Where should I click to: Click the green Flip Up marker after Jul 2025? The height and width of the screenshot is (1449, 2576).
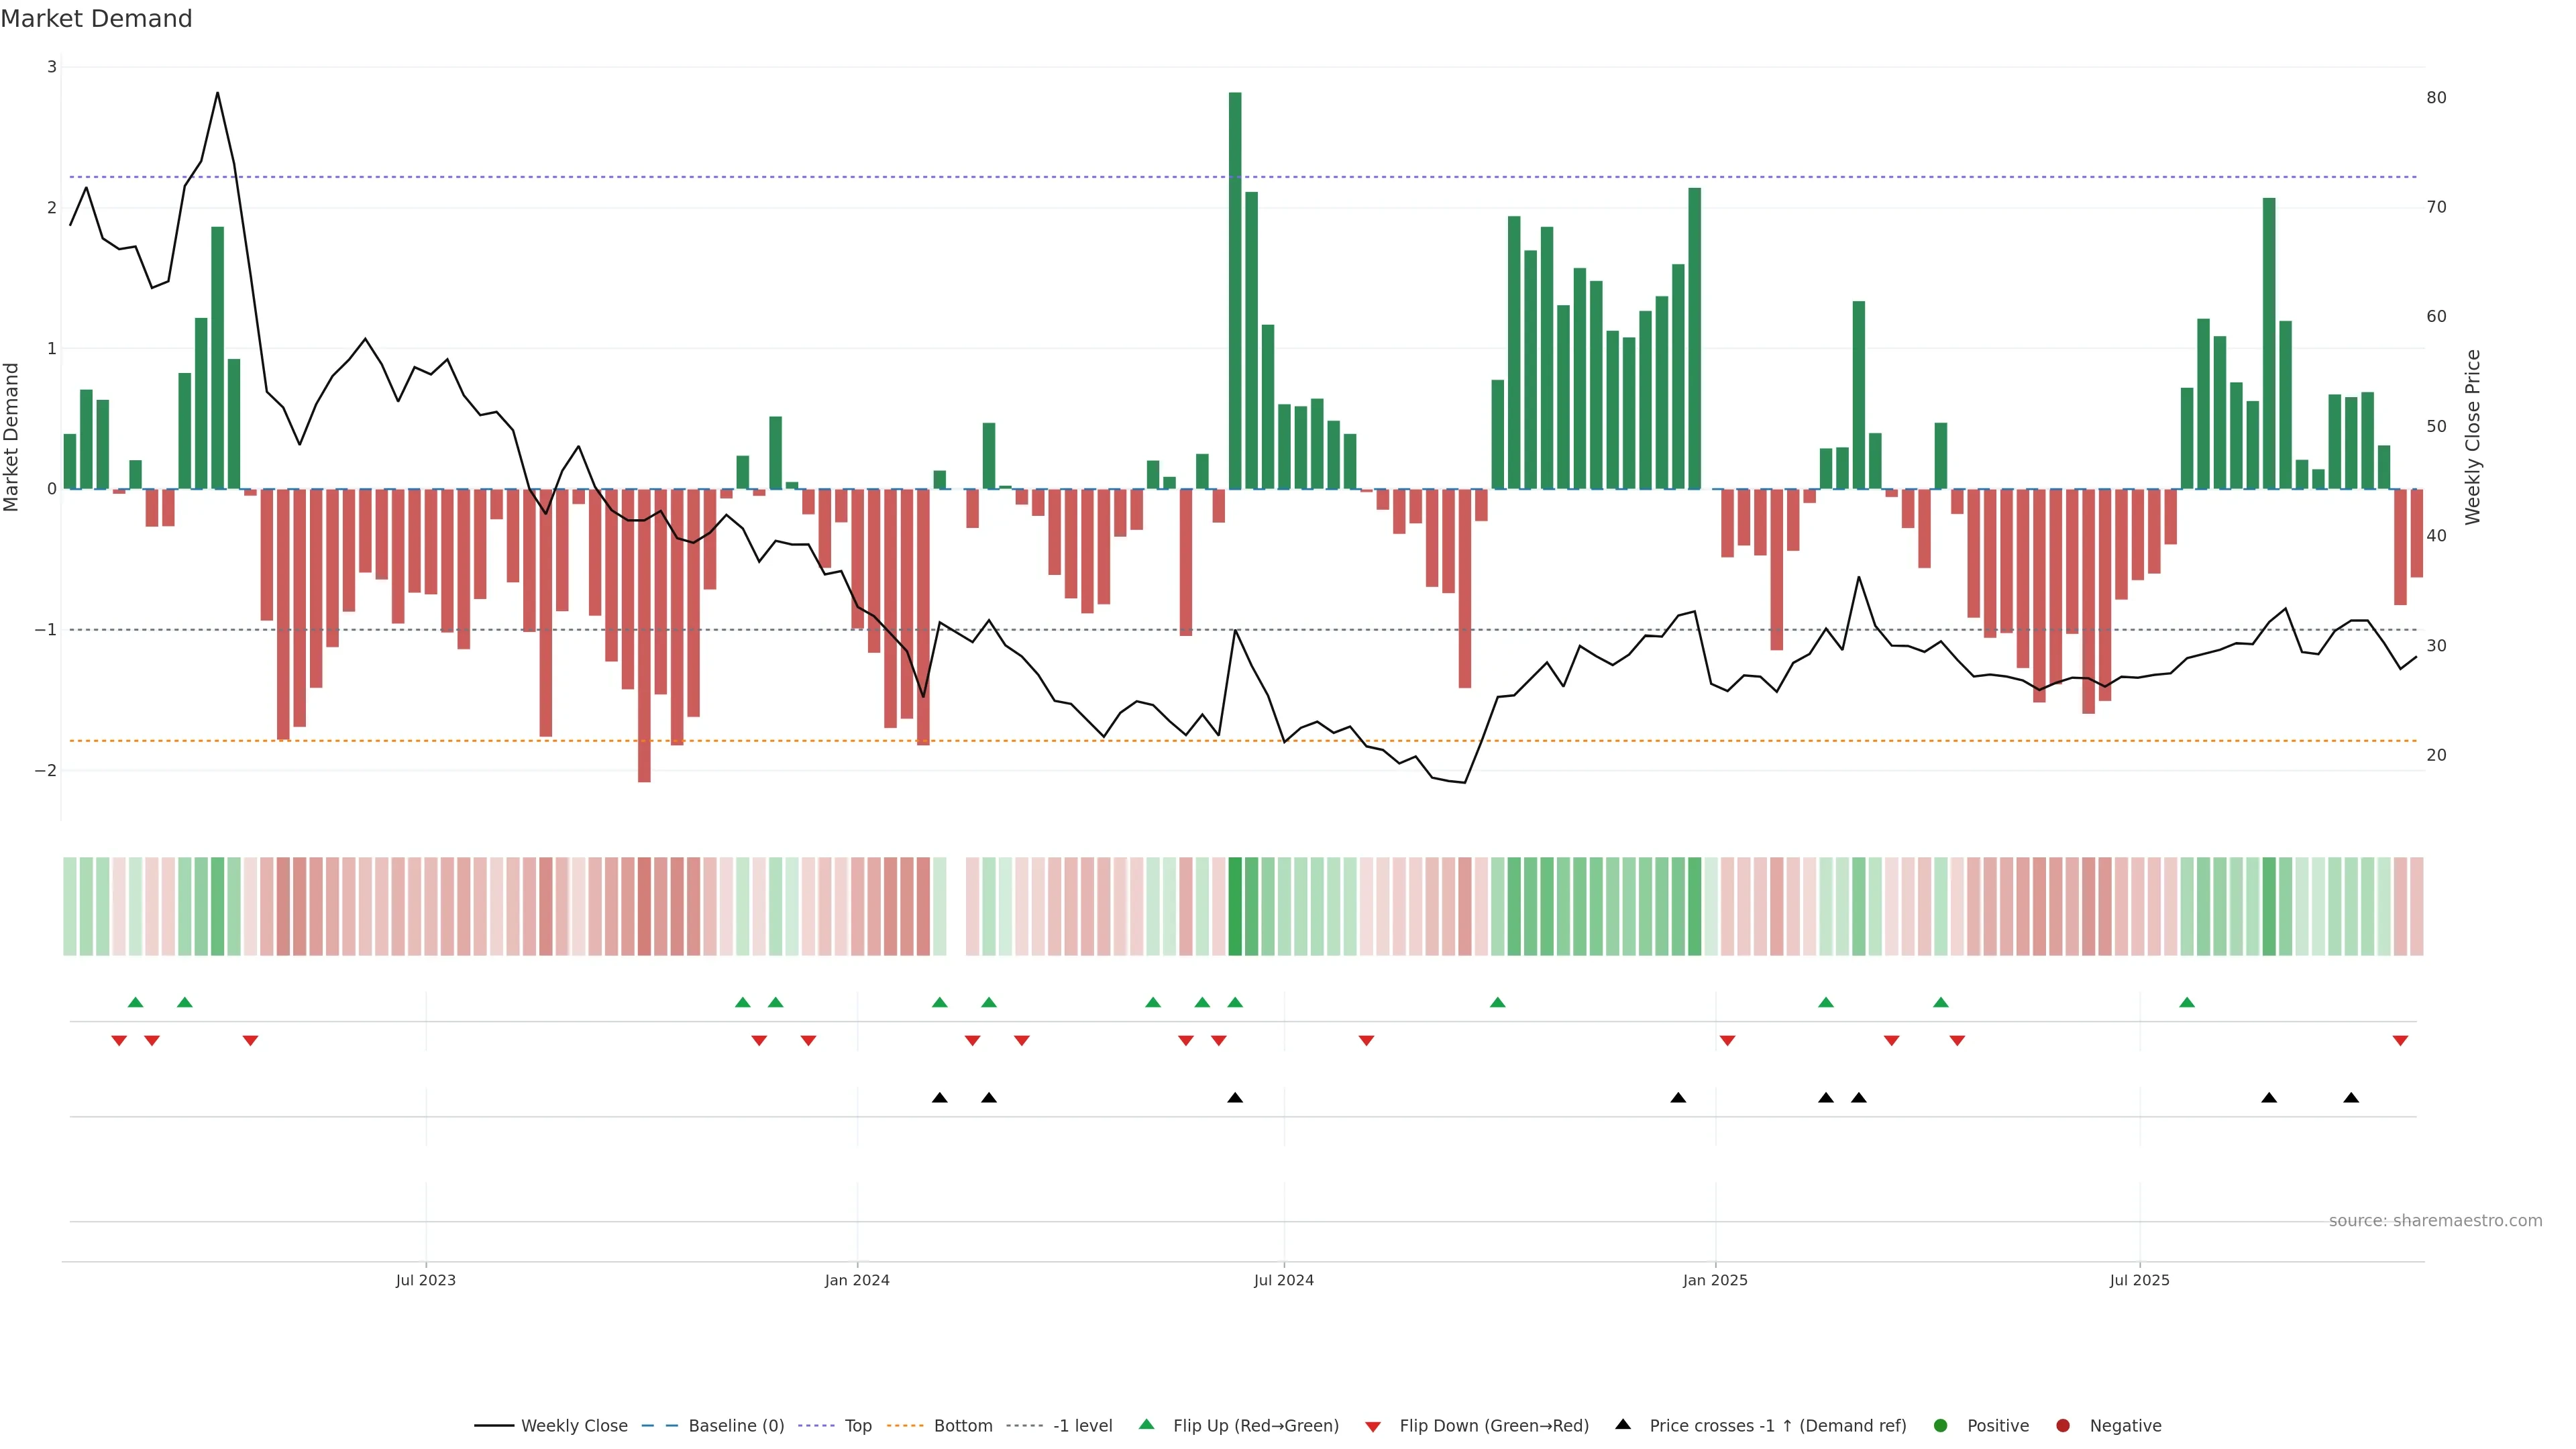pyautogui.click(x=2187, y=1002)
